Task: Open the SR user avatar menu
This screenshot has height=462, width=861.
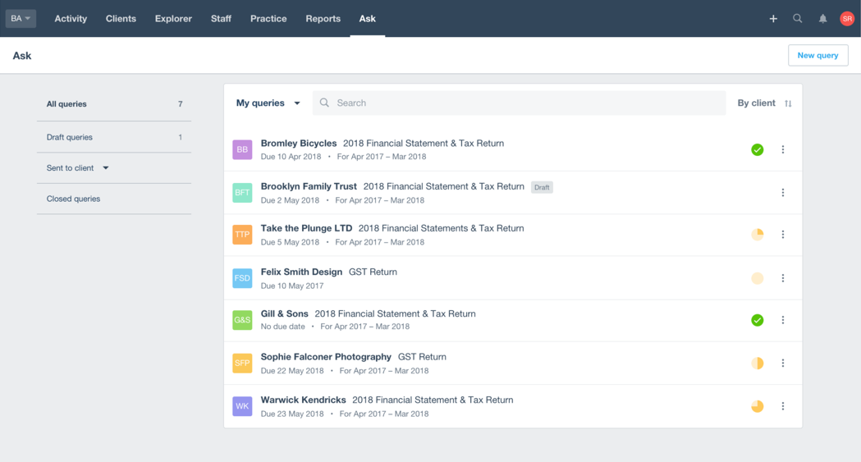Action: pos(847,19)
